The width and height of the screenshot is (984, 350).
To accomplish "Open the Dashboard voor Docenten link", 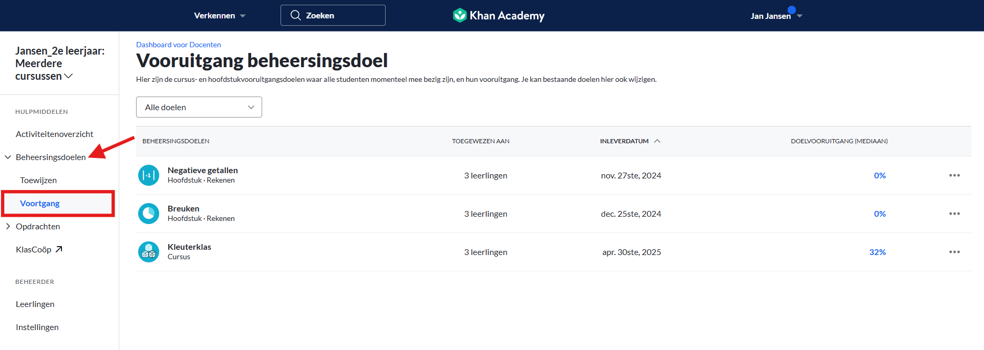I will click(179, 45).
